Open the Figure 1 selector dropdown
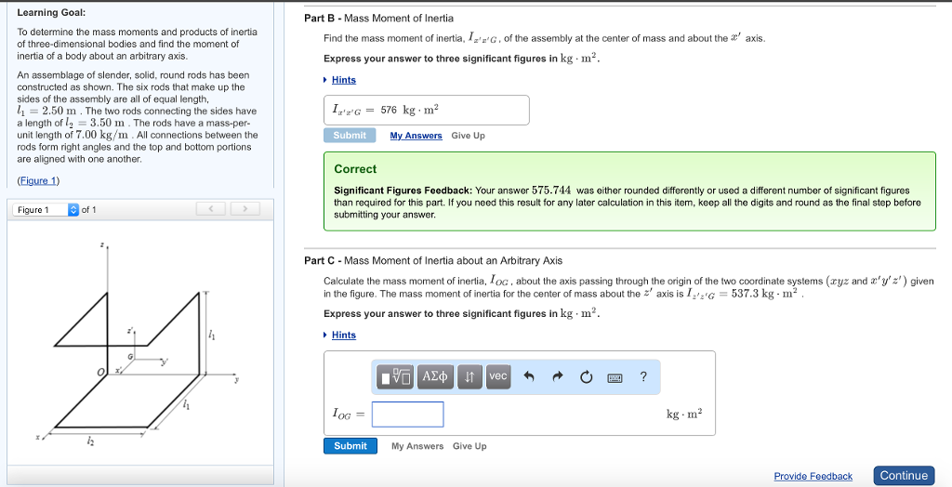The height and width of the screenshot is (487, 952). tap(46, 209)
